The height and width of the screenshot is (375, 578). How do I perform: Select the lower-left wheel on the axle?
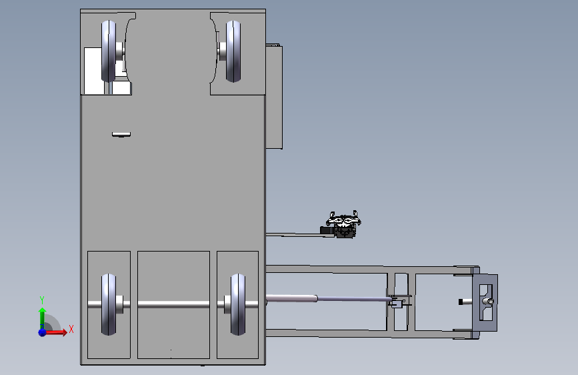109,304
